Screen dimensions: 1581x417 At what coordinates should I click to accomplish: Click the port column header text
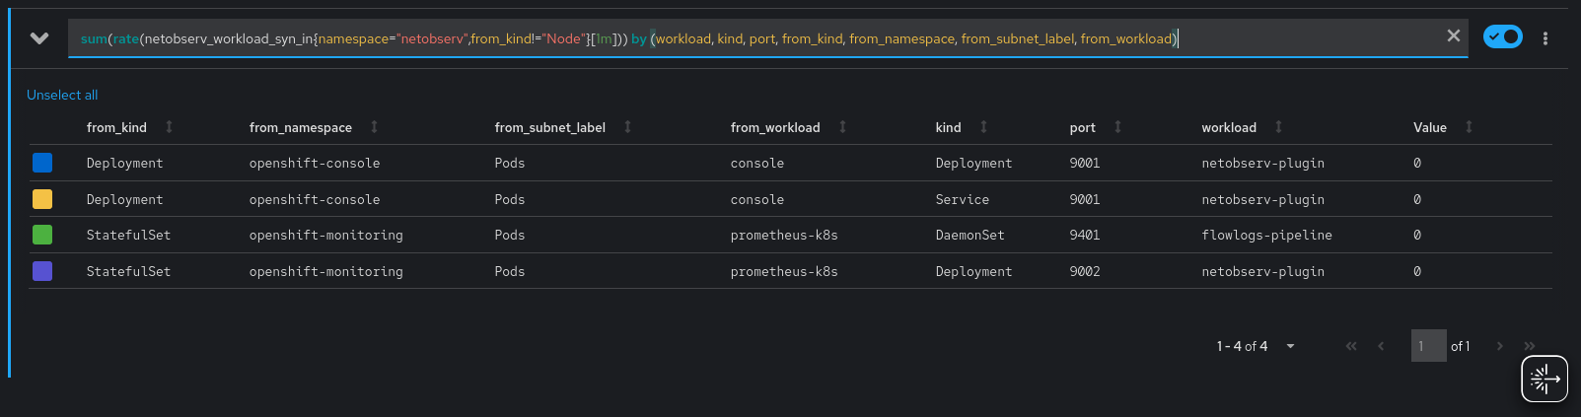pos(1083,127)
